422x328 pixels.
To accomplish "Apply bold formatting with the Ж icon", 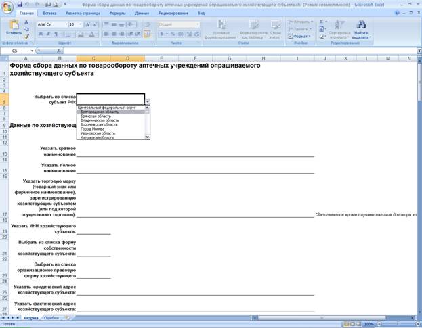I will pos(41,34).
